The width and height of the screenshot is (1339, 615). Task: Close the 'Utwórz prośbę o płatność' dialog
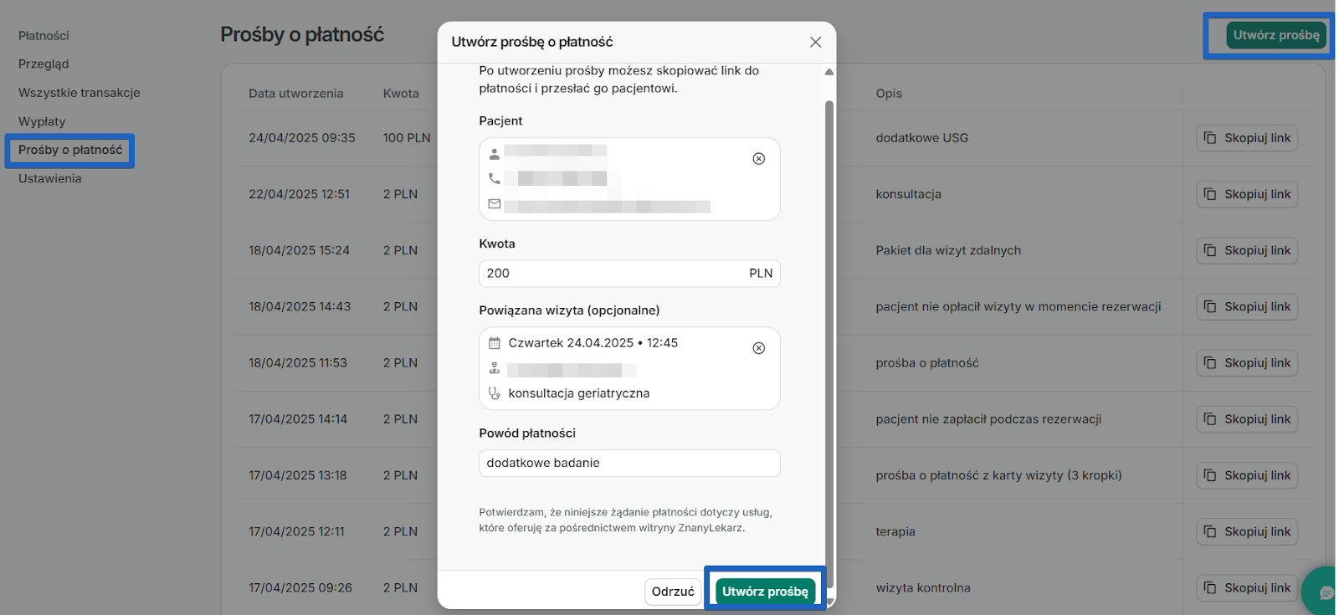pos(815,41)
